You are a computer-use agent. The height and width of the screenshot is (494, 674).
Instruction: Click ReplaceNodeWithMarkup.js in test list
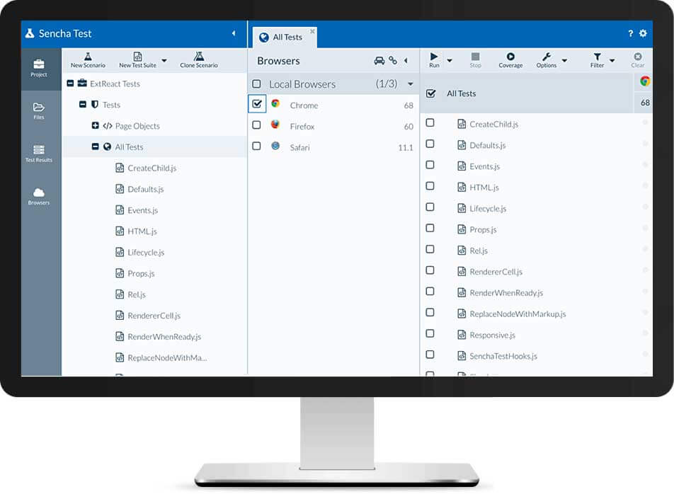(x=518, y=314)
